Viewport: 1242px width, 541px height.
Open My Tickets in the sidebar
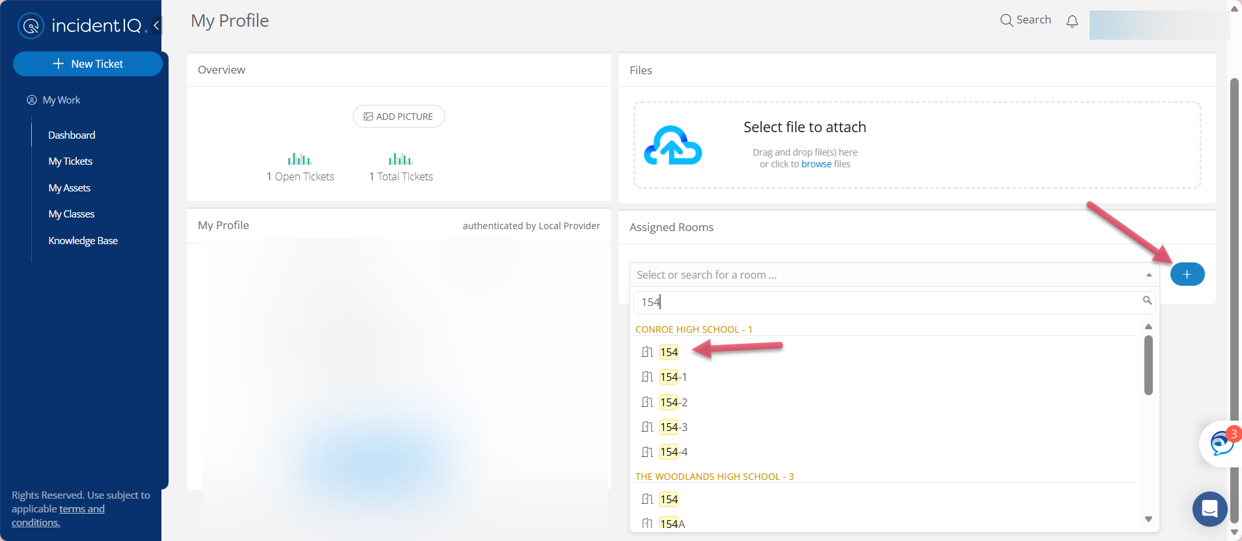[x=70, y=161]
